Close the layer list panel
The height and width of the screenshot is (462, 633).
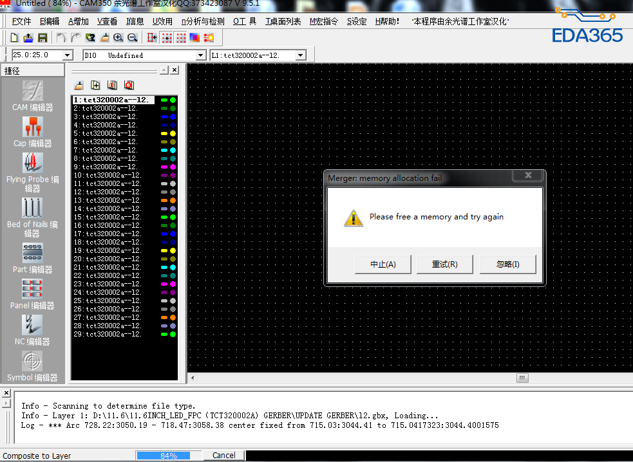point(175,70)
